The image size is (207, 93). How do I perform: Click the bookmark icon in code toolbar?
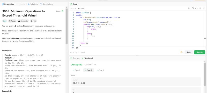click(x=193, y=9)
